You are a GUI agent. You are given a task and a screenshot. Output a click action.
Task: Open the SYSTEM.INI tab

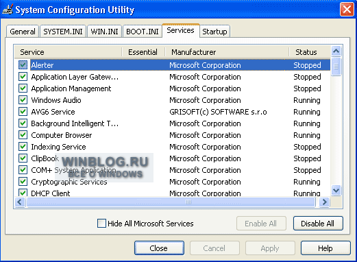pos(63,32)
